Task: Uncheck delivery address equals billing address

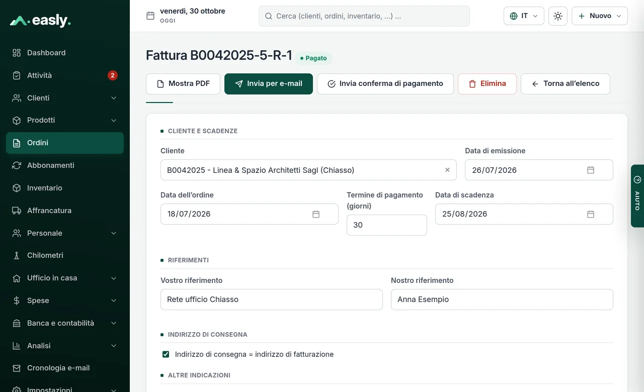Action: (166, 354)
